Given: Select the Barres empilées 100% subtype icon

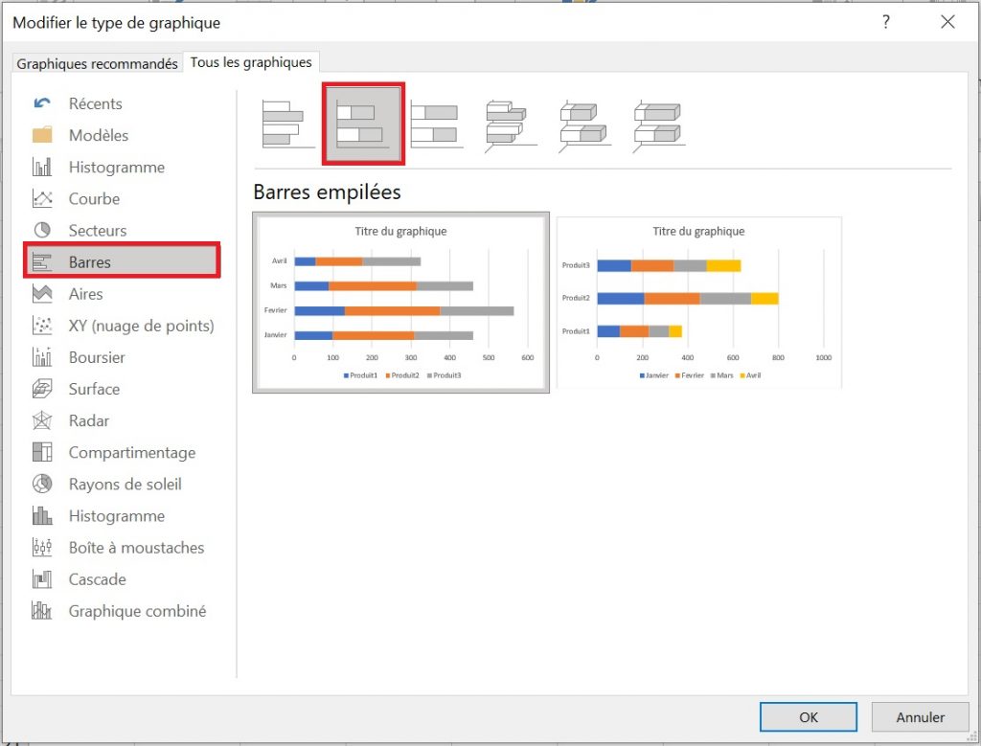Looking at the screenshot, I should point(436,124).
